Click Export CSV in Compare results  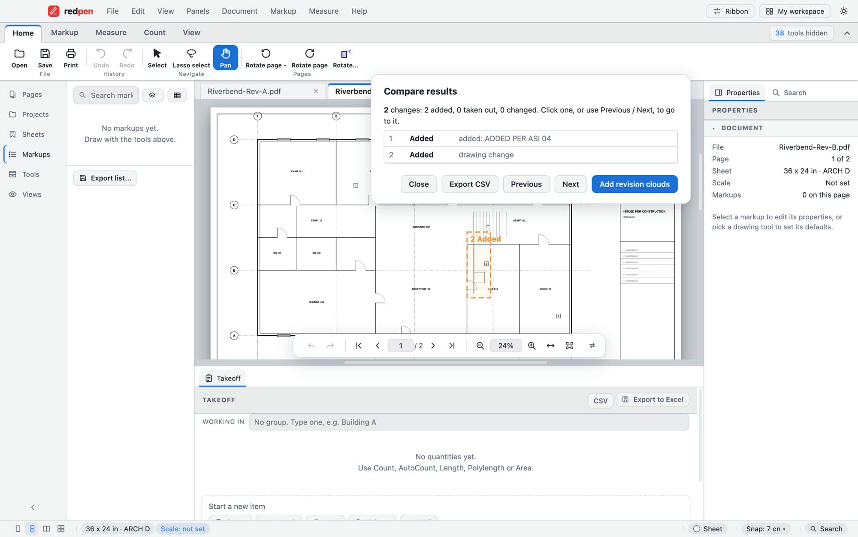coord(470,184)
